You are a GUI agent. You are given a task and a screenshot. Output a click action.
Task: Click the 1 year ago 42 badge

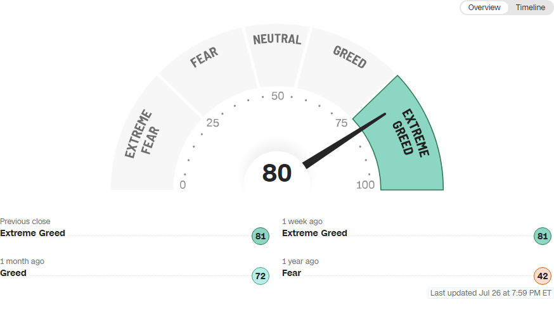tap(543, 276)
